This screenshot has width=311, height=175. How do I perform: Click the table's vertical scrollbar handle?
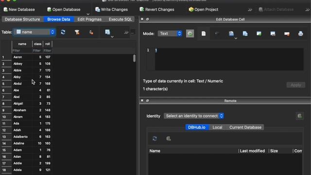pyautogui.click(x=134, y=58)
